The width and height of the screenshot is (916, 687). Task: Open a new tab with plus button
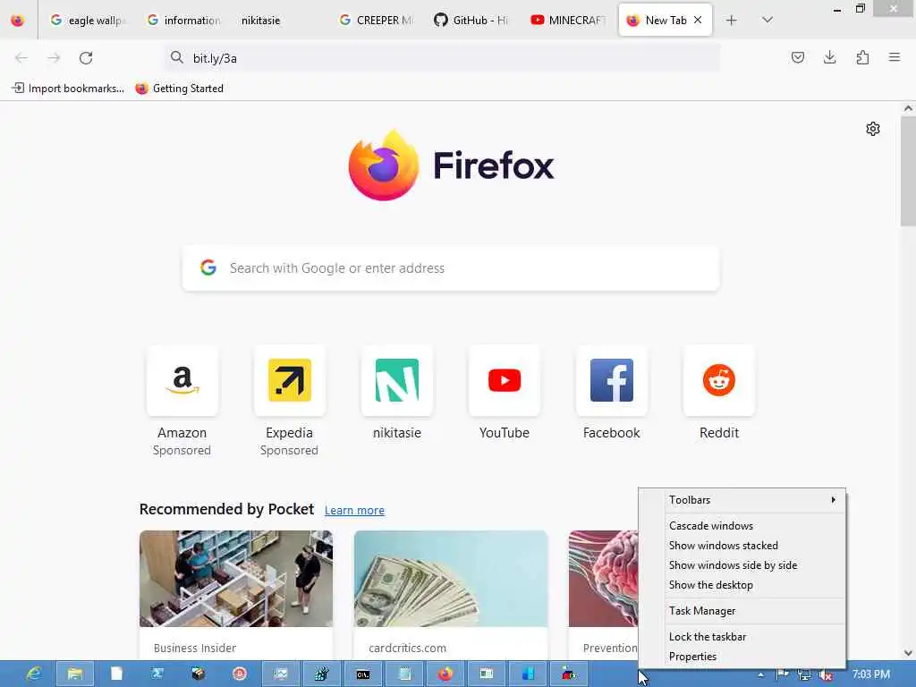[x=731, y=21]
